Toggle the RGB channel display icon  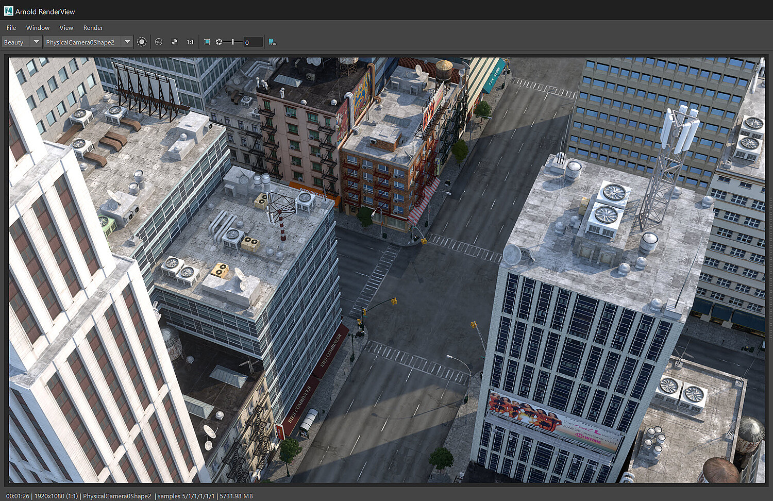tap(159, 42)
